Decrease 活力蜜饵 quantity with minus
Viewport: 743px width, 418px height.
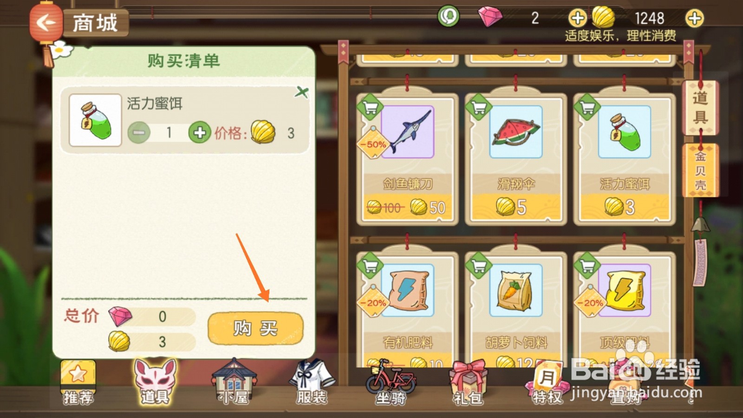(139, 133)
